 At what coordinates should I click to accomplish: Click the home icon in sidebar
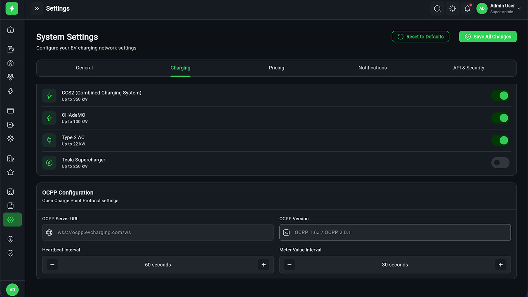point(11,30)
